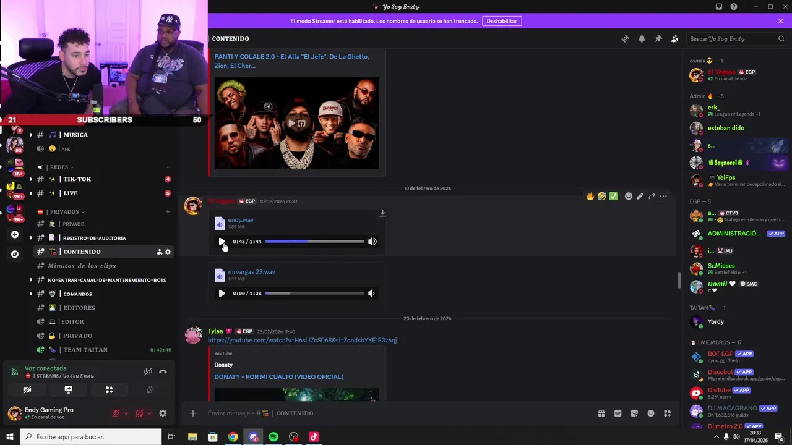React with fire emoji on message
The height and width of the screenshot is (445, 792).
point(590,196)
